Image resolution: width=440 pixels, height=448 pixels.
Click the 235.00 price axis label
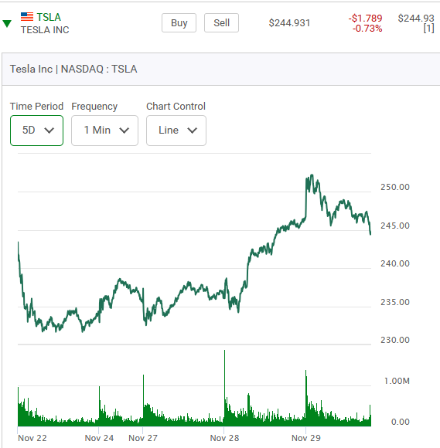[x=395, y=302]
